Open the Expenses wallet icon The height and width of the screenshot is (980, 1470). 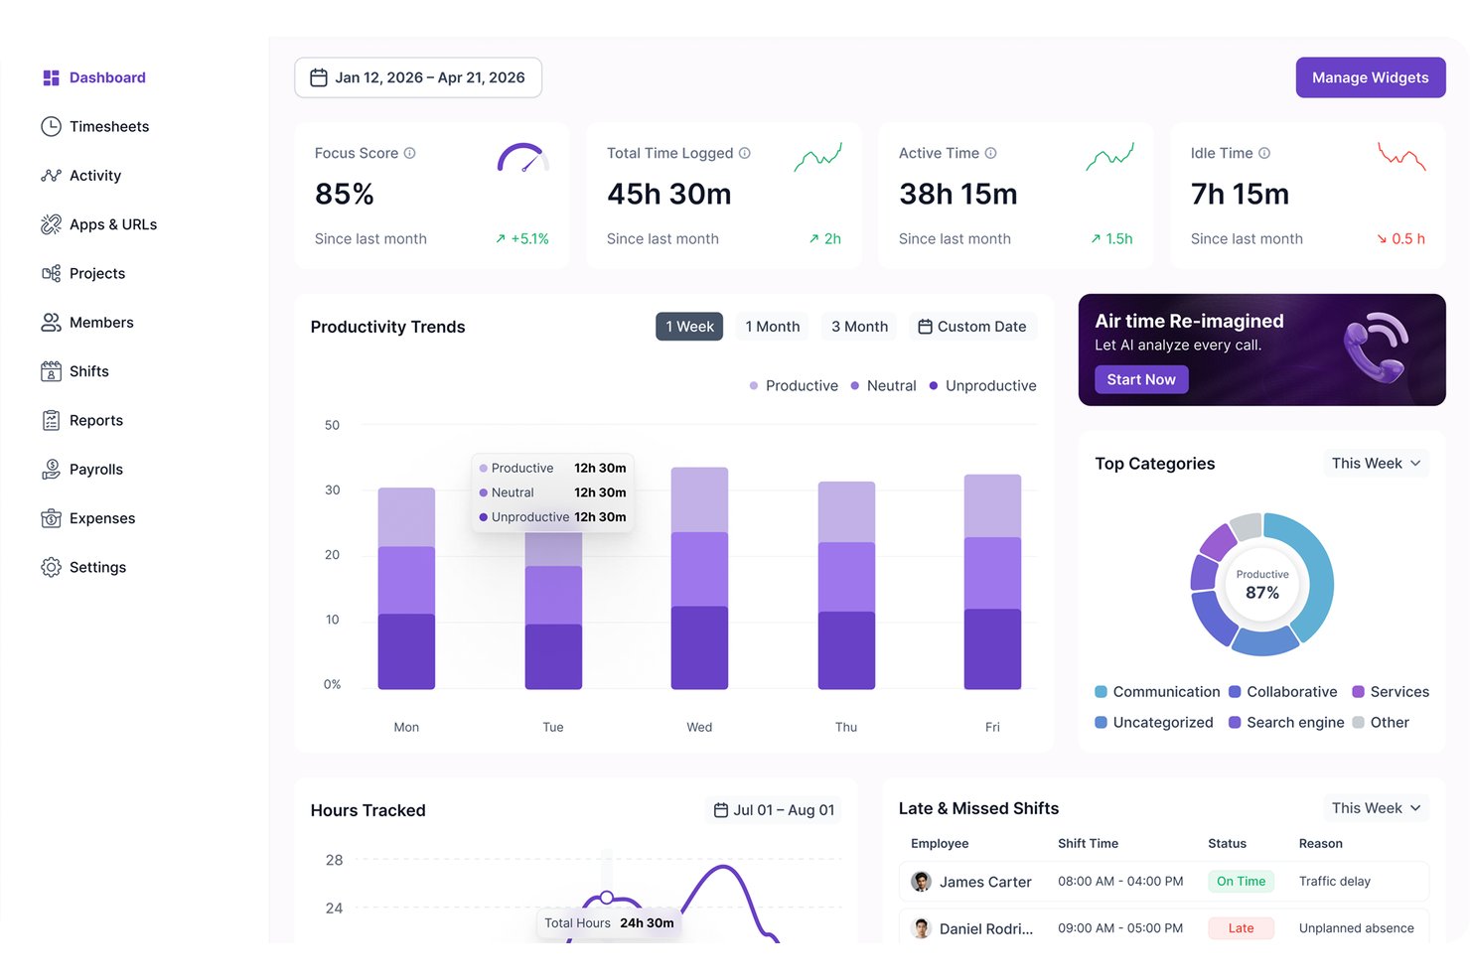(51, 518)
